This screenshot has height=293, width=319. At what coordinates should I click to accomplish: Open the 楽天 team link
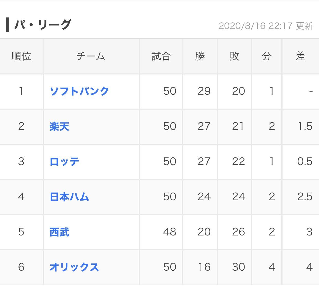pos(59,126)
